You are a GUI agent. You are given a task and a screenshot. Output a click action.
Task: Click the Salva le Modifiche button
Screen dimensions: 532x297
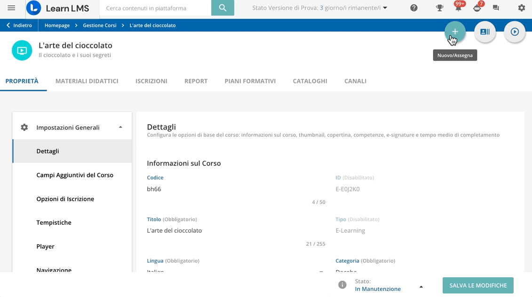478,285
